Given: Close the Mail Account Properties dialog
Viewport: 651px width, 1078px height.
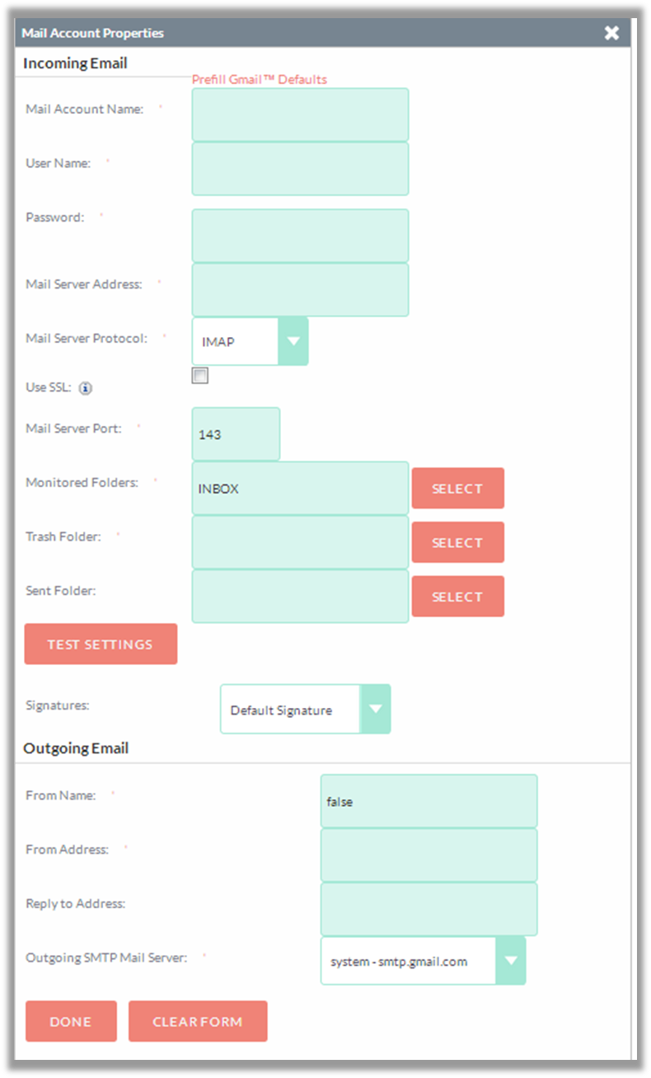Looking at the screenshot, I should [x=611, y=33].
